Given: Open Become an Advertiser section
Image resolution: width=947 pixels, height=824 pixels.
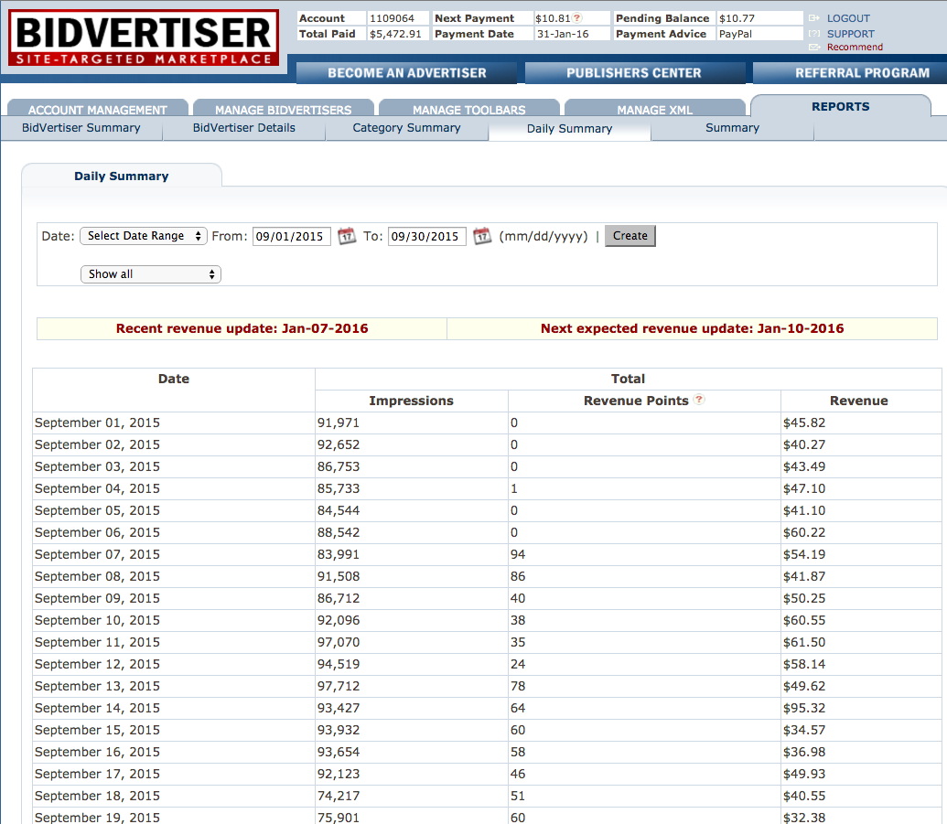Looking at the screenshot, I should point(406,73).
